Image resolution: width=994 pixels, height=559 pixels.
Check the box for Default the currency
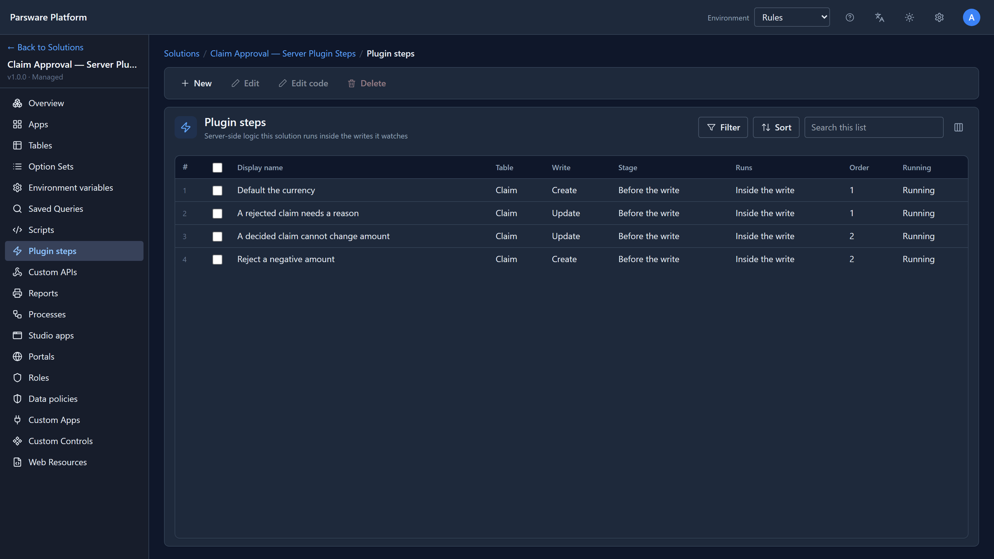217,191
